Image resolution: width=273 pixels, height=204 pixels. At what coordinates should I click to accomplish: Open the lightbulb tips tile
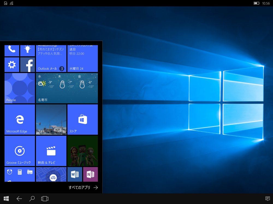pos(28,51)
